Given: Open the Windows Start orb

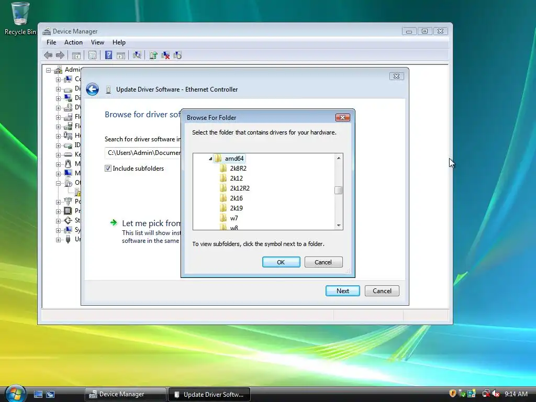Looking at the screenshot, I should tap(15, 394).
